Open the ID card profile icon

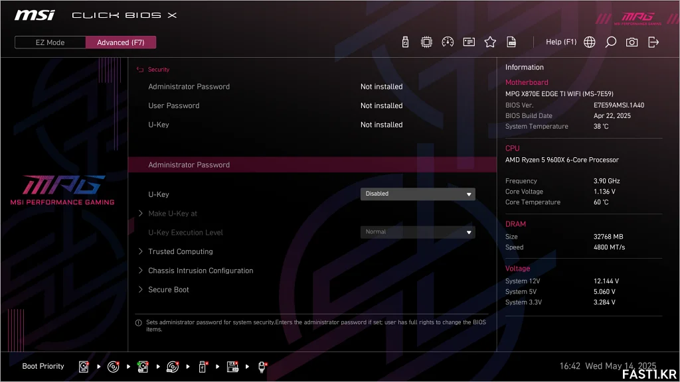[469, 42]
